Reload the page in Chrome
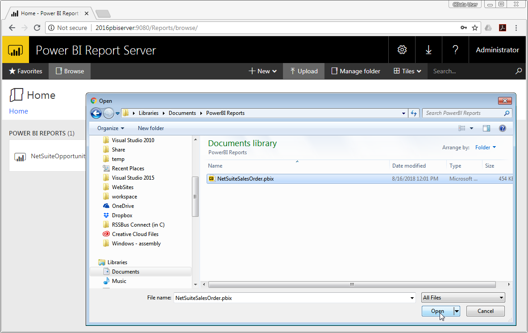The height and width of the screenshot is (333, 528). click(37, 28)
